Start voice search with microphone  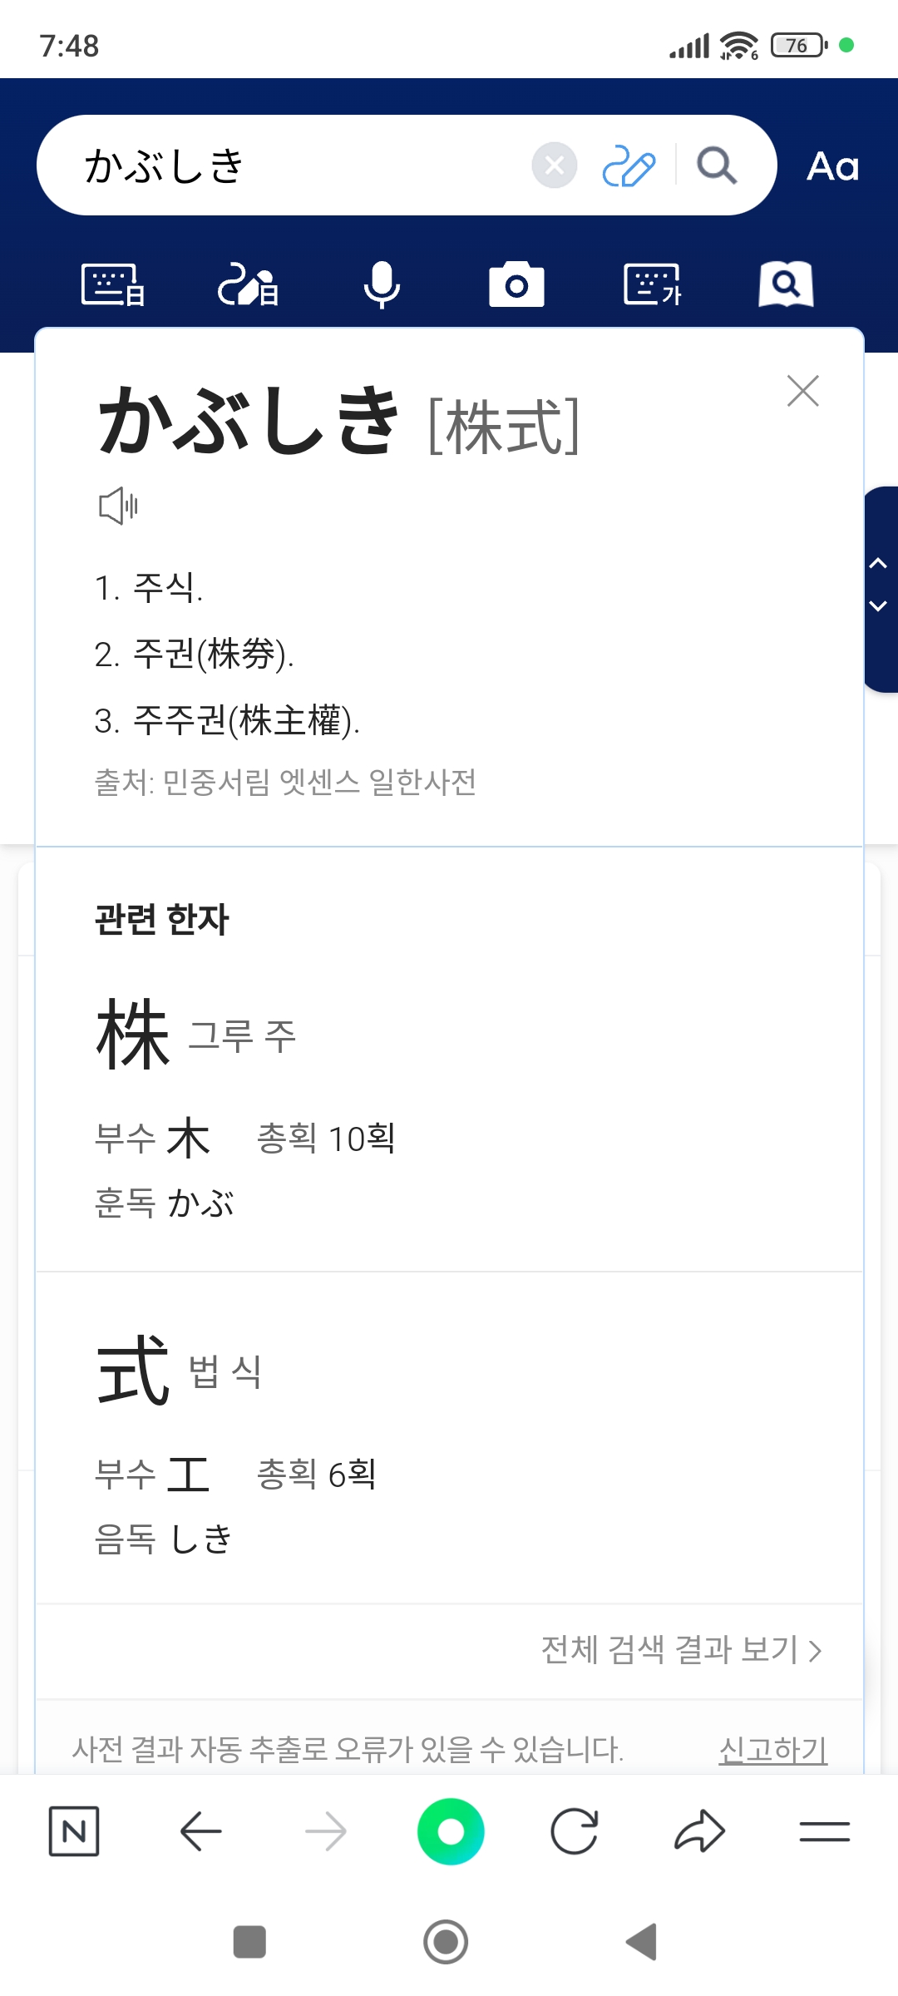382,285
